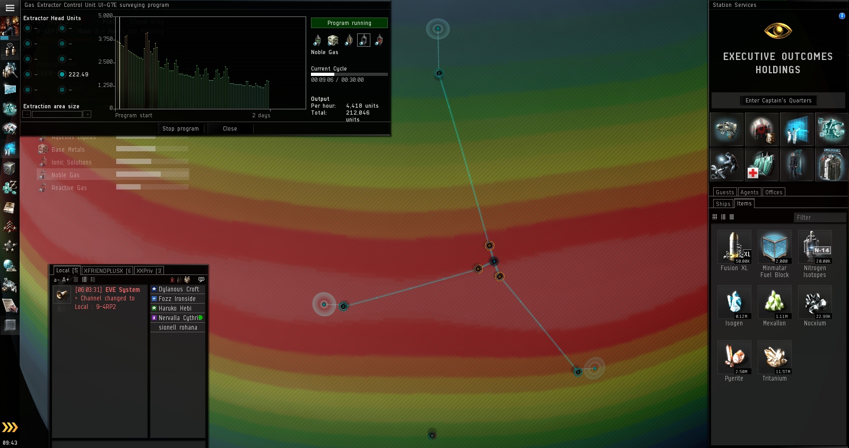The height and width of the screenshot is (448, 849).
Task: Select Reactive Gas in resource list
Action: (x=113, y=187)
